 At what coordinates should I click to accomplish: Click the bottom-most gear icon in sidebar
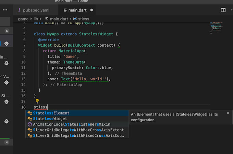click(x=7, y=121)
